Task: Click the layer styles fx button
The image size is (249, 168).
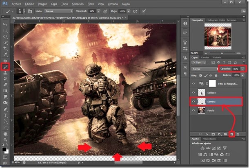Action: coord(207,134)
